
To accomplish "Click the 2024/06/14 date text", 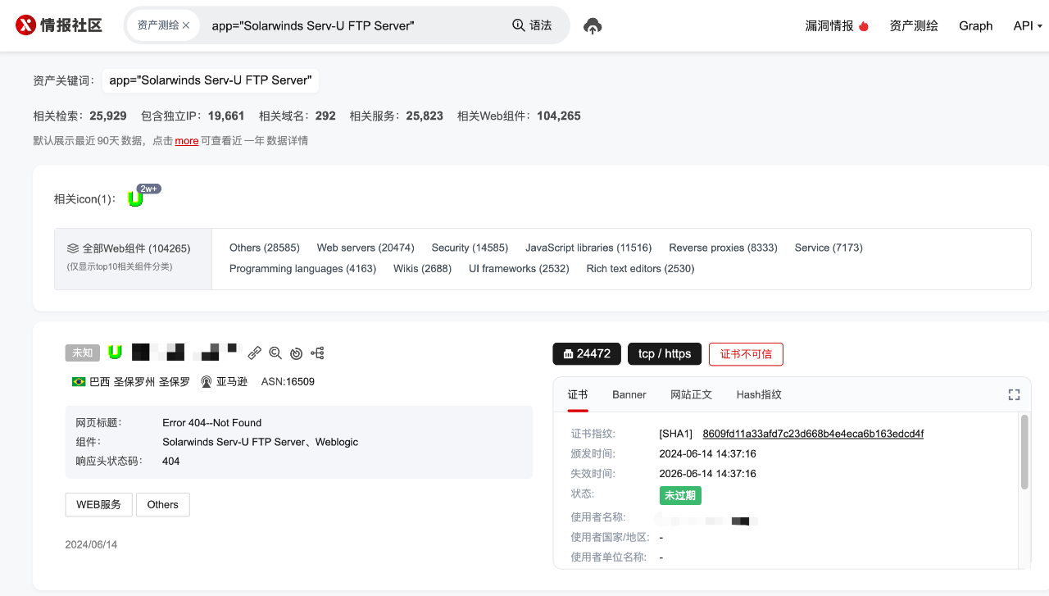I will (91, 544).
